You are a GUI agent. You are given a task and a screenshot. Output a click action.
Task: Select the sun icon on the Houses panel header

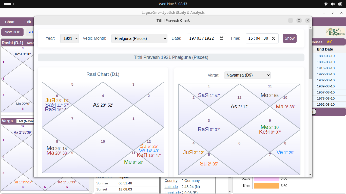pos(328,42)
